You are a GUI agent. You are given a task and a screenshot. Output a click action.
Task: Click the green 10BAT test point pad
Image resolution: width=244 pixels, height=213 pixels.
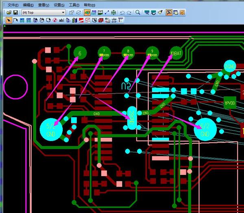tap(176, 53)
